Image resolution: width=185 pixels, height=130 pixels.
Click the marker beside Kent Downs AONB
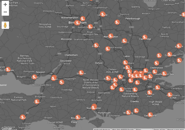(x=170, y=94)
